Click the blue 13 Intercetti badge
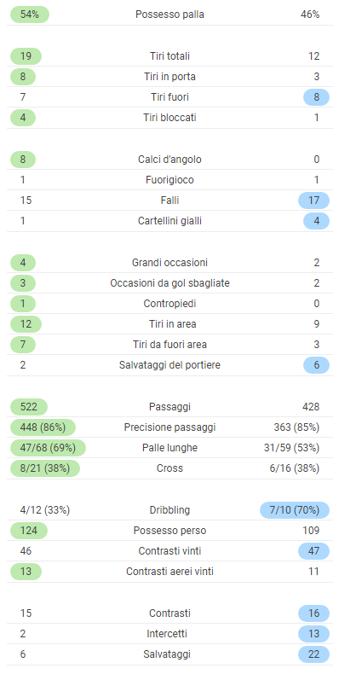 point(313,634)
